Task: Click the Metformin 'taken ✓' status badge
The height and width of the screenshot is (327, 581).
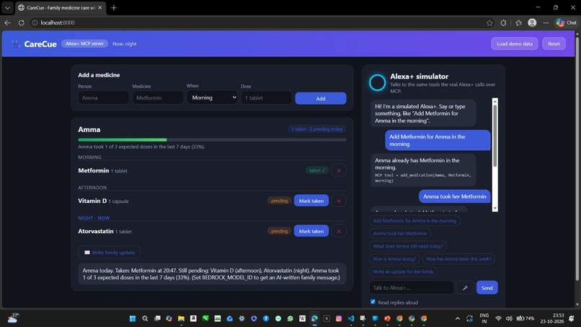Action: (x=316, y=170)
